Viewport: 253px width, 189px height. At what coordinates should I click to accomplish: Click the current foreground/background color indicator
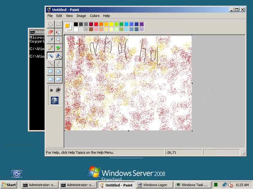(68, 27)
